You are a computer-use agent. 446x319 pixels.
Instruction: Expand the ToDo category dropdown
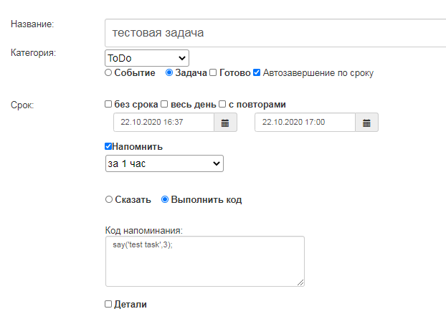(146, 57)
